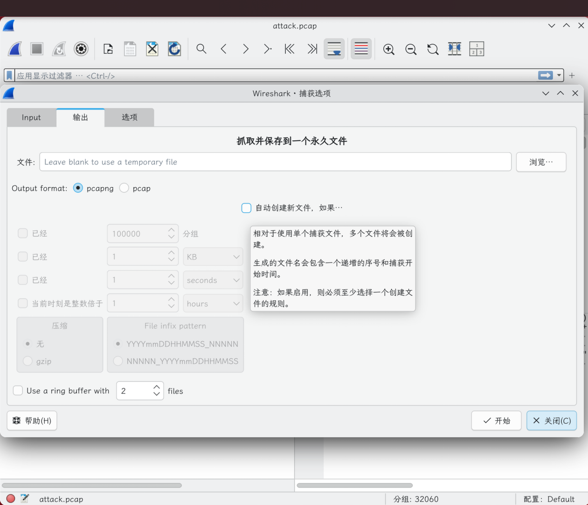Click the 浏览 browse button
The width and height of the screenshot is (588, 505).
(x=541, y=162)
